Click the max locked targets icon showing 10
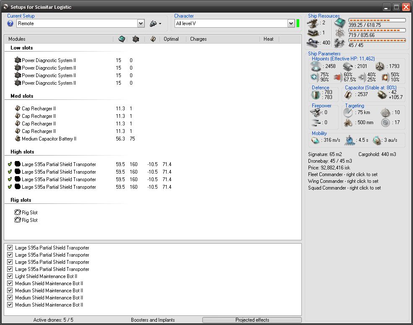413x325 pixels. click(x=385, y=113)
